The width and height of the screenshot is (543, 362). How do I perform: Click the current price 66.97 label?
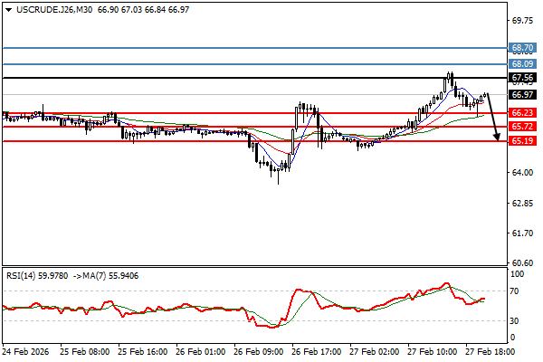coord(521,94)
